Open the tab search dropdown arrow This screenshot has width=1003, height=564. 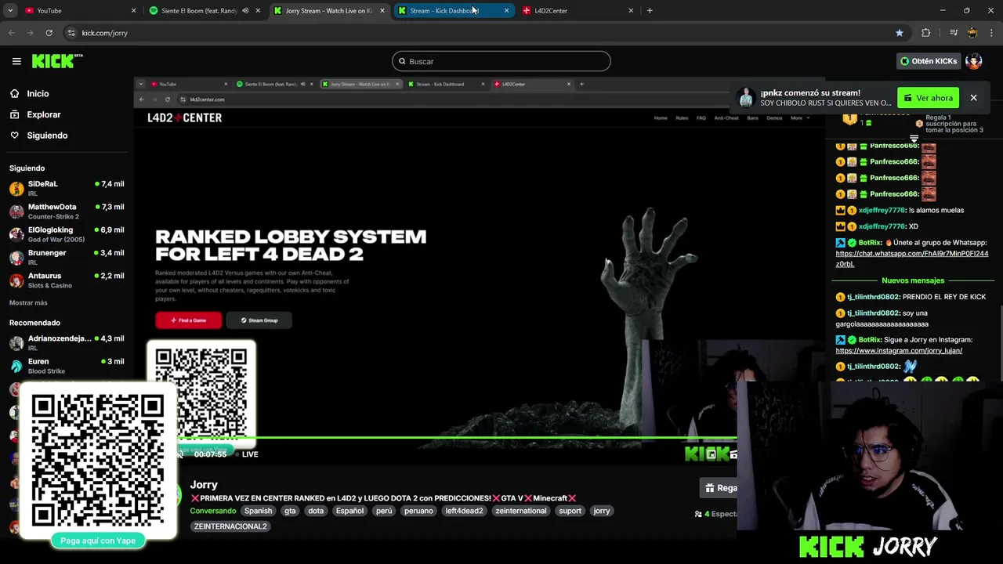click(x=9, y=11)
